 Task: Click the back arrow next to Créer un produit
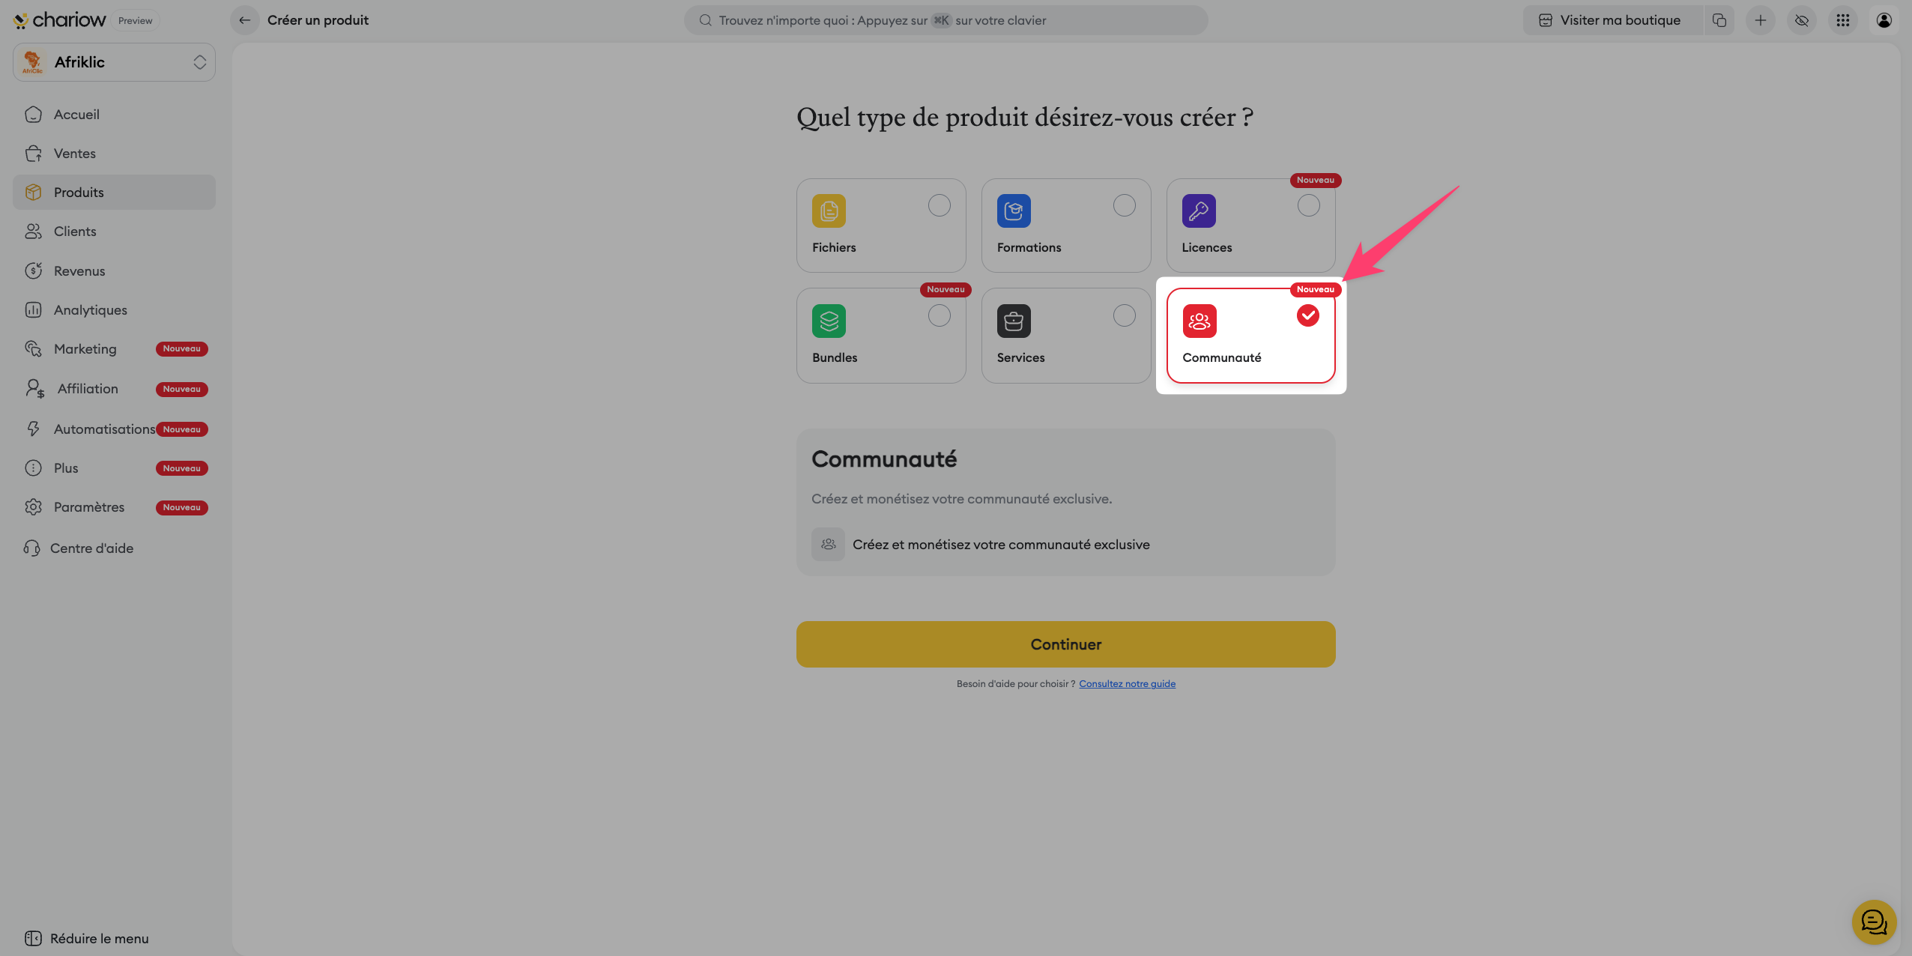click(244, 20)
